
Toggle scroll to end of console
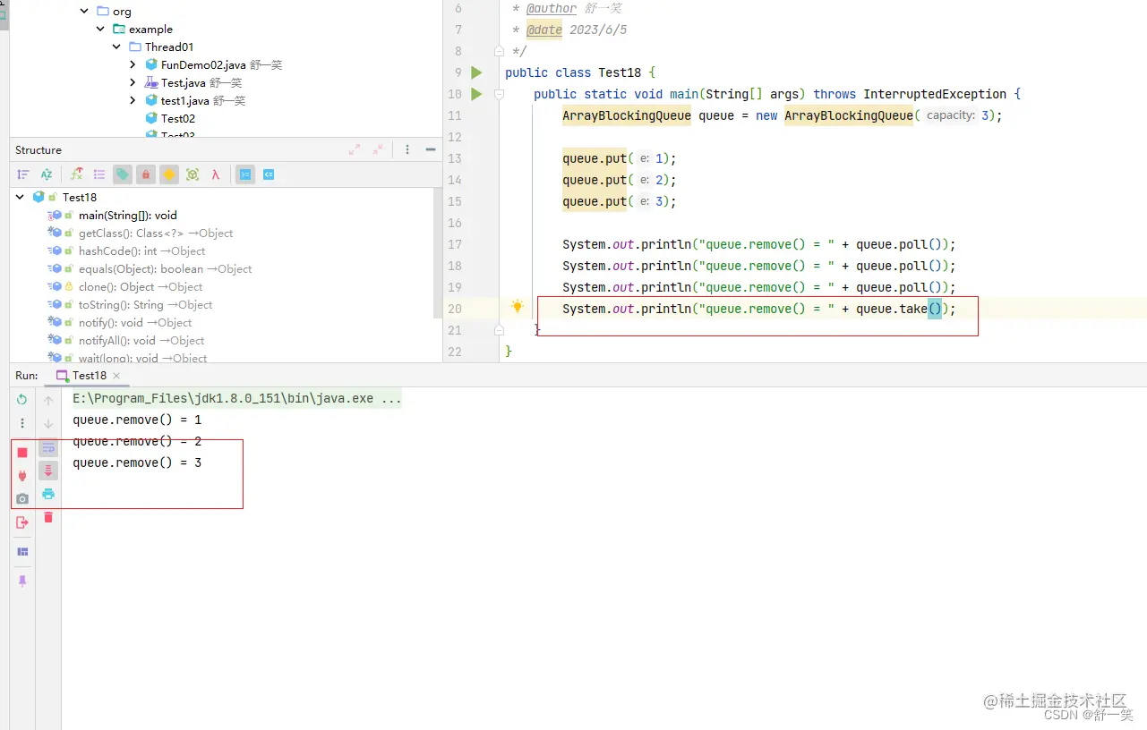[48, 471]
